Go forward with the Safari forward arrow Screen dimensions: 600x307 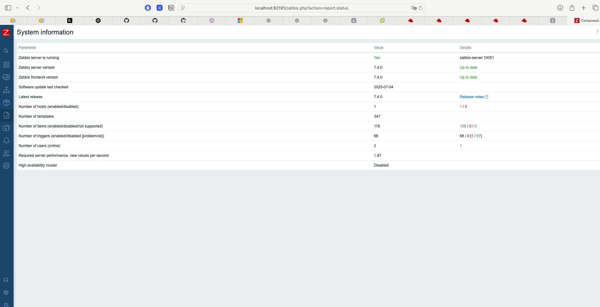click(x=39, y=8)
